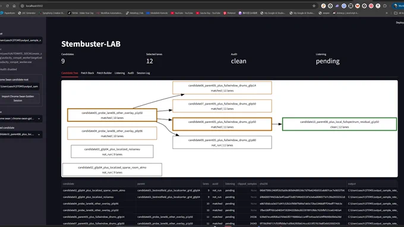Open the Pinterest bookmark
The height and width of the screenshot is (227, 404).
[229, 13]
